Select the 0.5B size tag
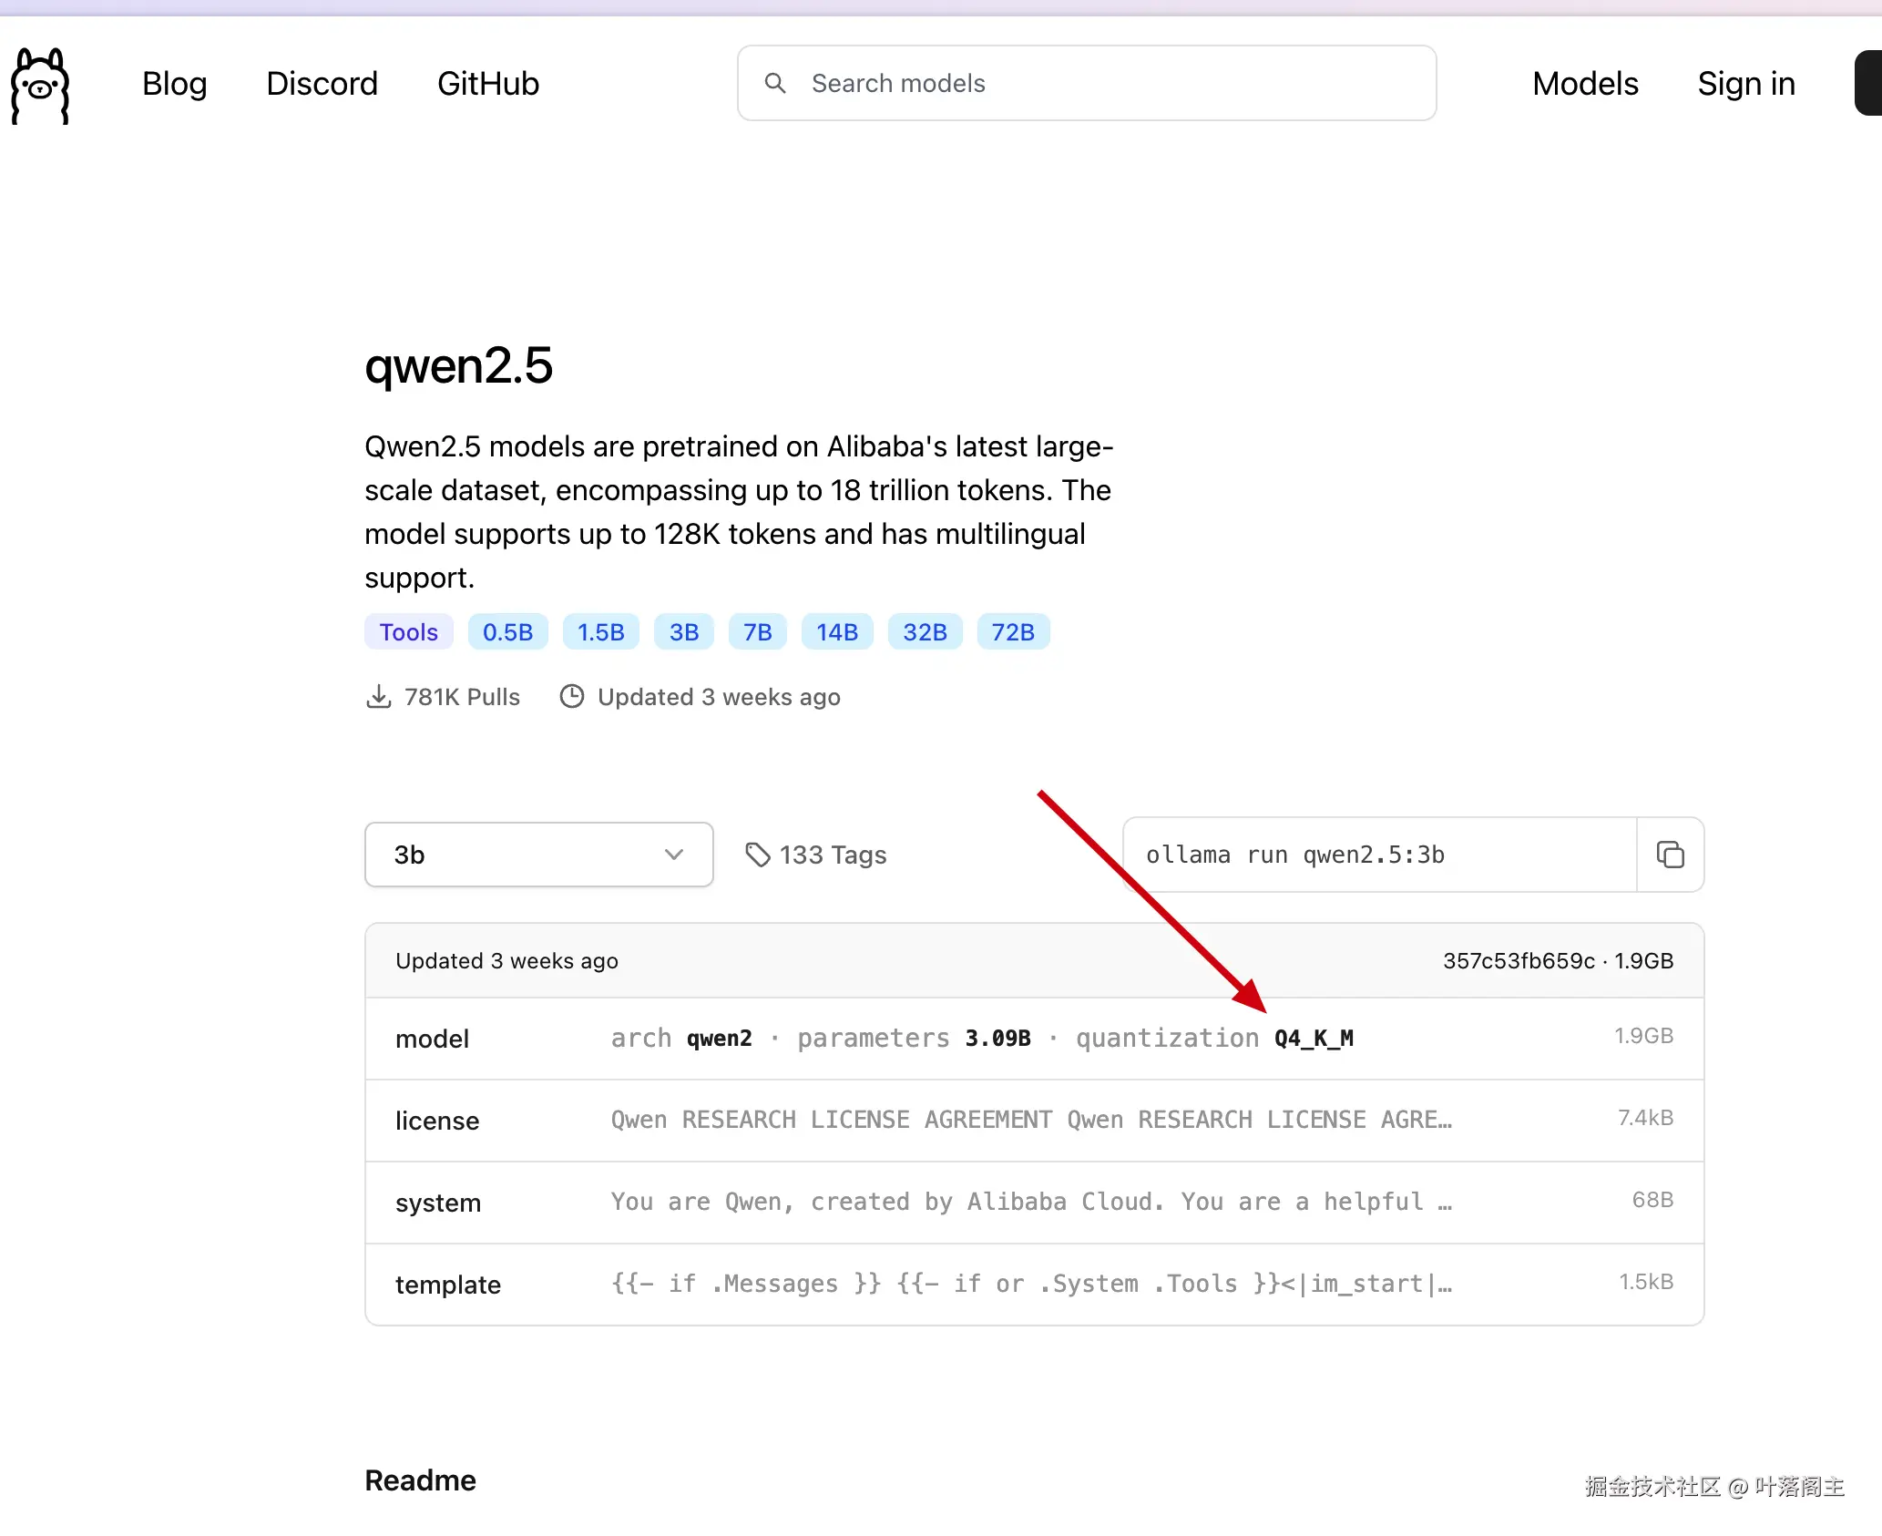The height and width of the screenshot is (1536, 1882). click(507, 632)
